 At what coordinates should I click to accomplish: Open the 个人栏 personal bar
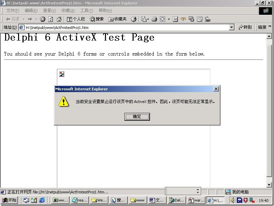click(76, 19)
